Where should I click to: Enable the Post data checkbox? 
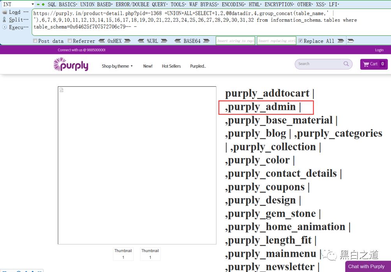35,41
